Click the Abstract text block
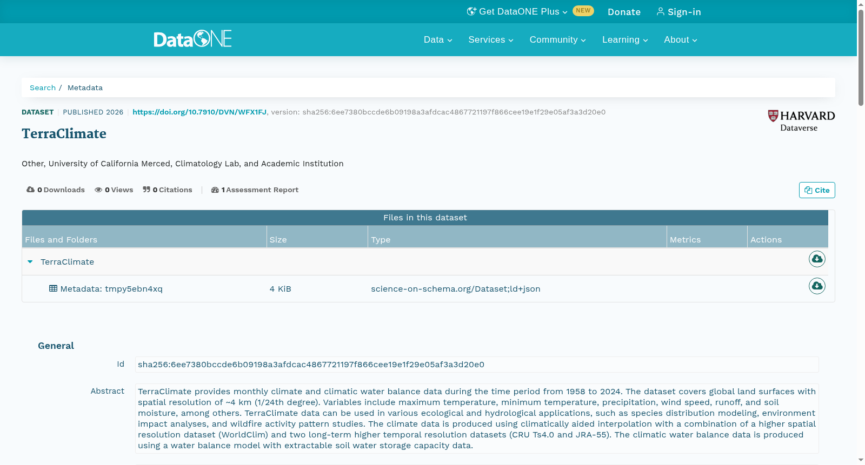Image resolution: width=865 pixels, height=465 pixels. point(477,419)
